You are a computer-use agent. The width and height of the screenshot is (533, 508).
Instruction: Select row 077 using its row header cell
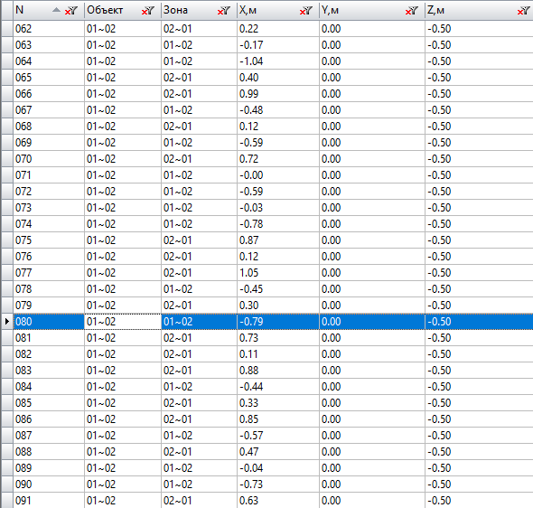[x=7, y=273]
